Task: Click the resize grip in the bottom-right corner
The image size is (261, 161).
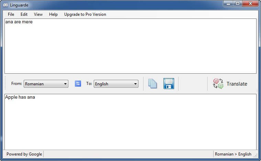Action: (256, 155)
